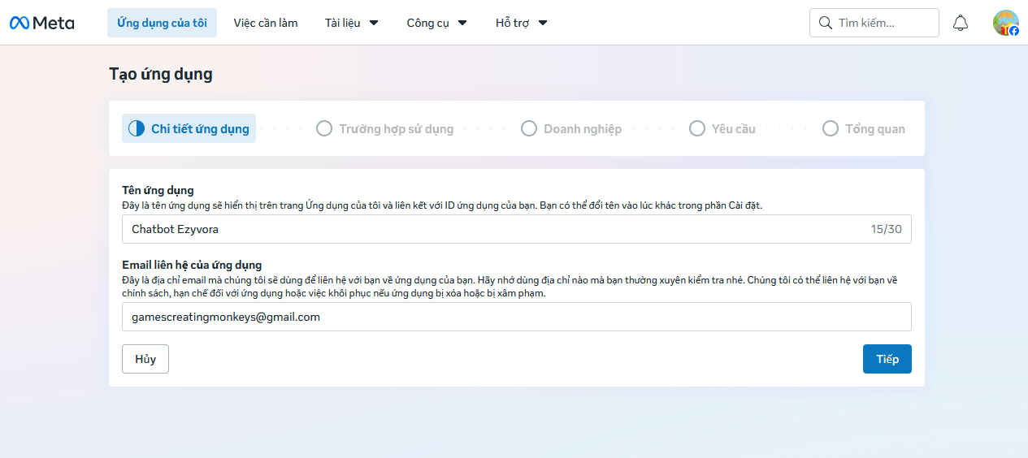This screenshot has width=1028, height=458.
Task: Focus the Email liên hệ input field
Action: click(x=517, y=317)
